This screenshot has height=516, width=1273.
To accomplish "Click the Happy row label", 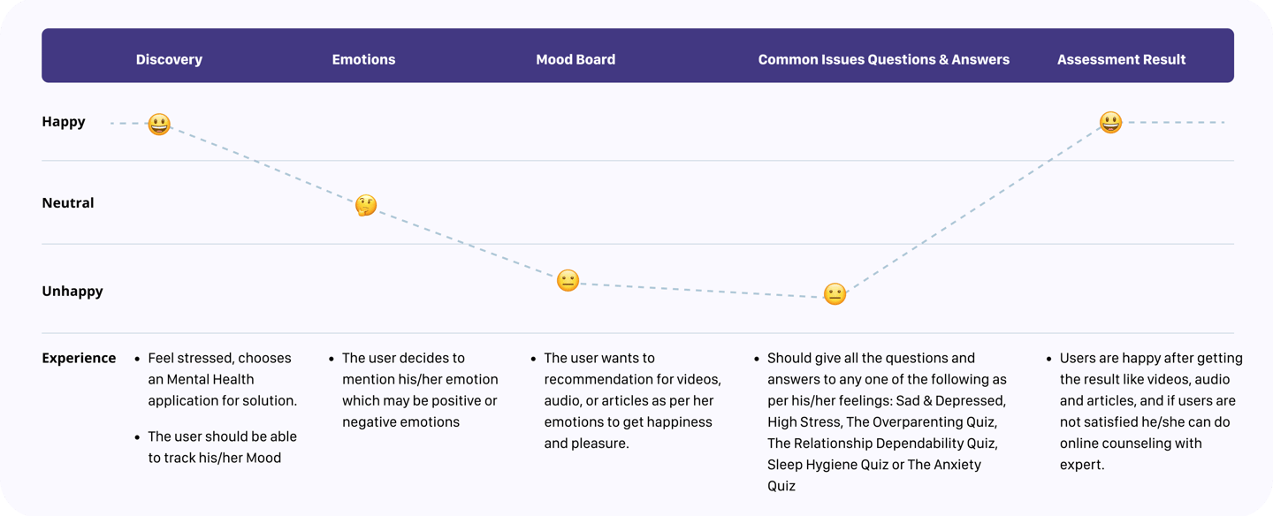I will click(64, 122).
